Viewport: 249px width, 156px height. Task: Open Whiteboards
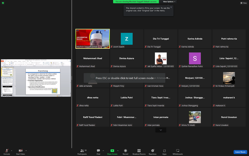pyautogui.click(x=178, y=152)
